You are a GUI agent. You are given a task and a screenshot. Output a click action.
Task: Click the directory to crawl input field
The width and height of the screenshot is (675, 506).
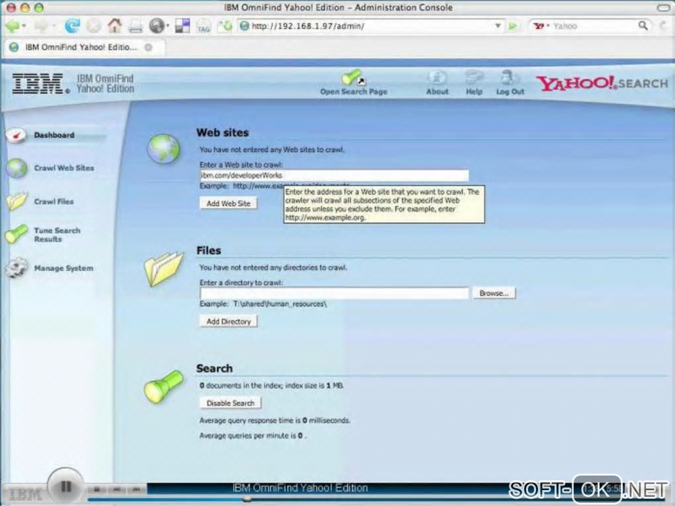(x=334, y=294)
